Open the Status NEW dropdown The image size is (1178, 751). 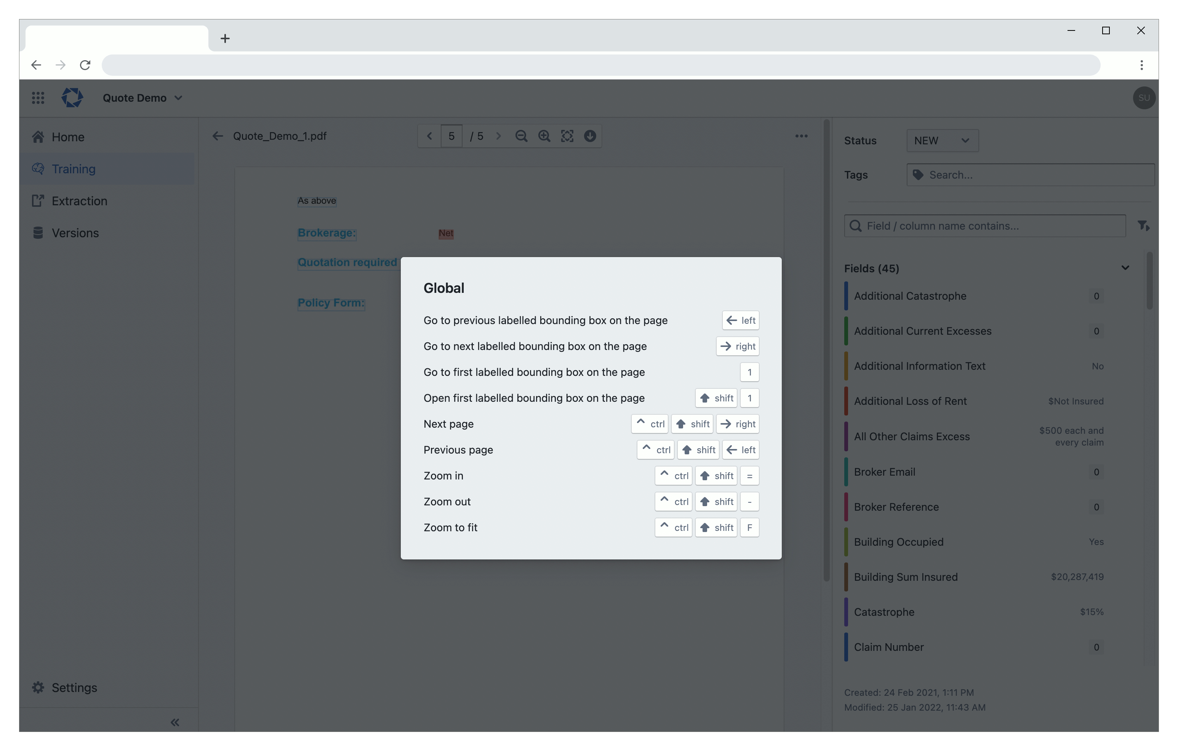click(x=942, y=141)
